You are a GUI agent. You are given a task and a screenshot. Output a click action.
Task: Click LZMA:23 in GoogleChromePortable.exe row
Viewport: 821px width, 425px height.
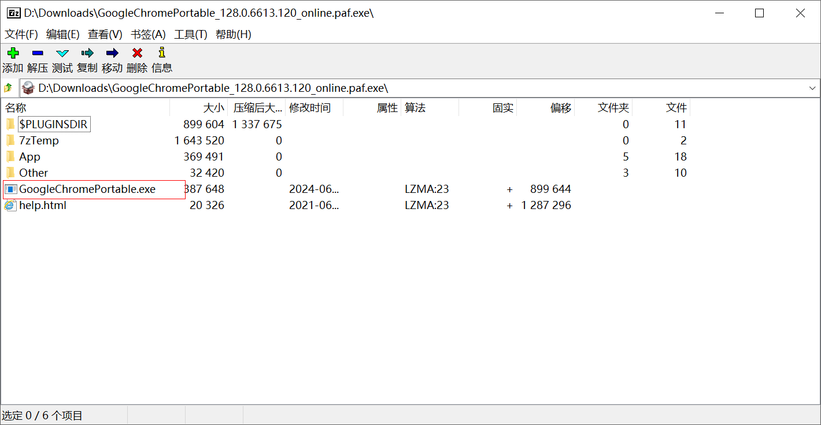coord(427,189)
